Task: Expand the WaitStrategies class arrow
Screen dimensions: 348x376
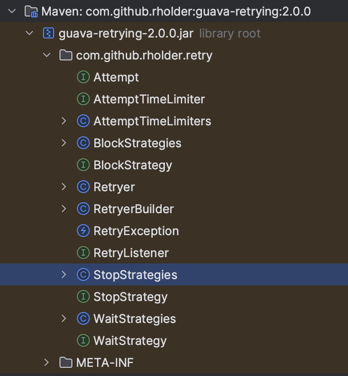Action: (x=64, y=319)
